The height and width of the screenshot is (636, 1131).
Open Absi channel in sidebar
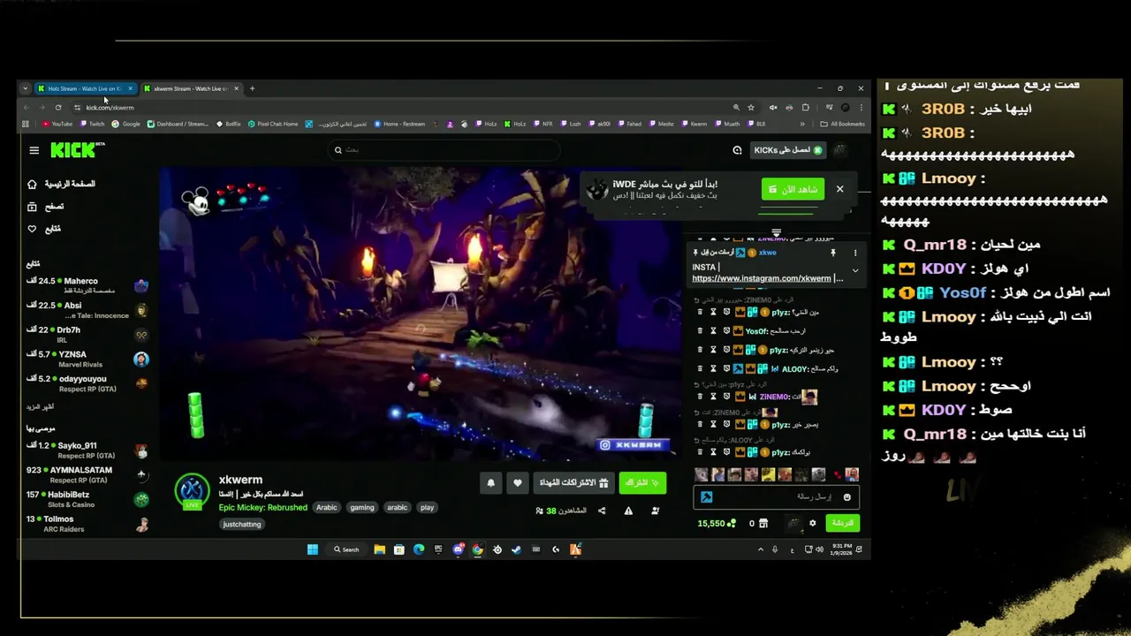pyautogui.click(x=87, y=310)
